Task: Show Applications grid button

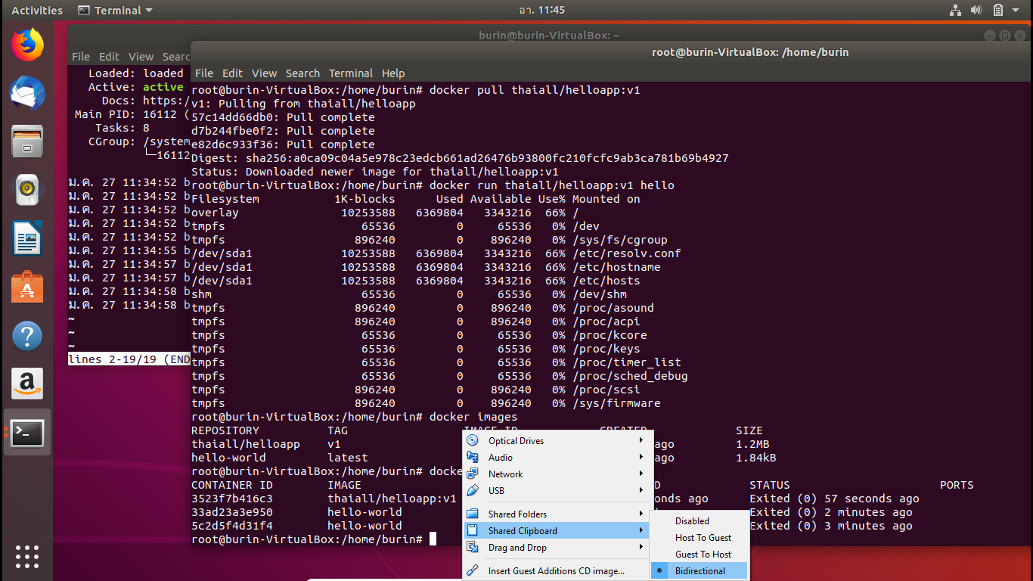Action: point(27,555)
